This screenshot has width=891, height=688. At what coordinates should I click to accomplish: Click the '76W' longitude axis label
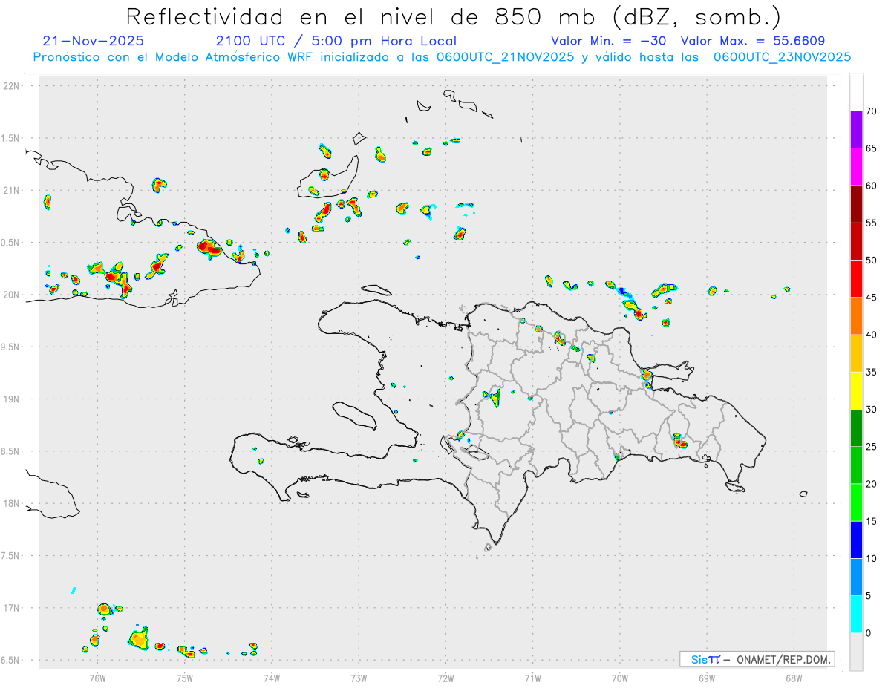(x=97, y=678)
